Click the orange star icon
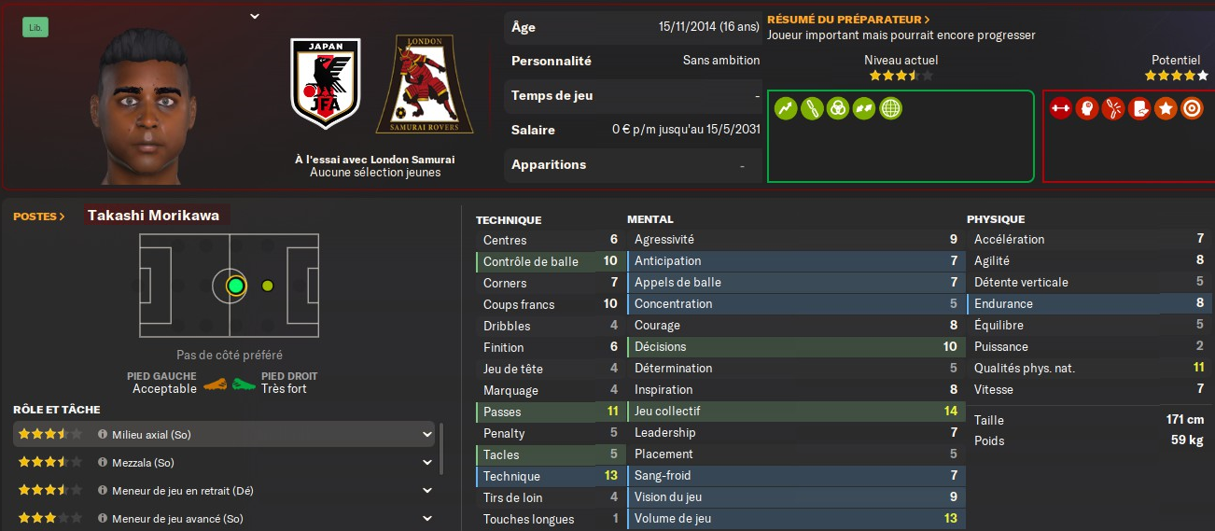1215x531 pixels. click(x=1165, y=109)
